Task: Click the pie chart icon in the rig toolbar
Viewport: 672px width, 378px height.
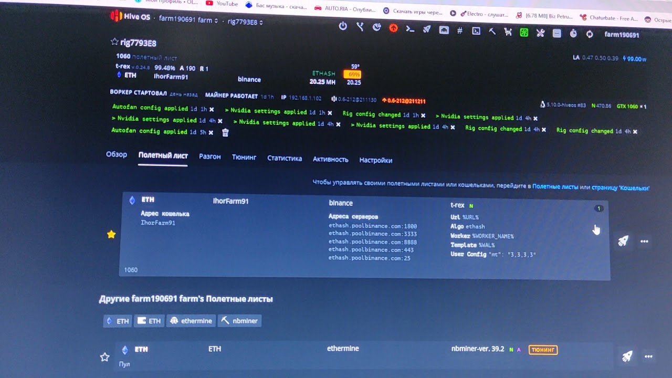Action: (376, 27)
